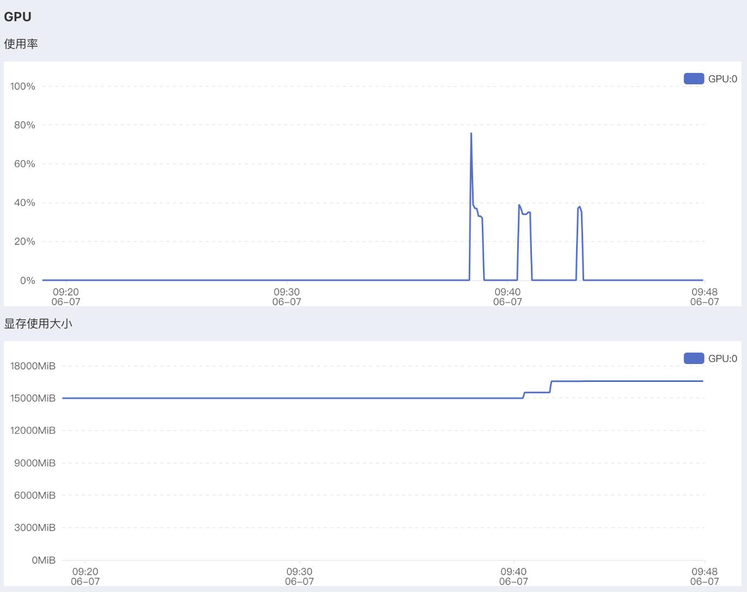Viewport: 747px width, 592px height.
Task: Click the 使用率 chart title
Action: pos(21,44)
